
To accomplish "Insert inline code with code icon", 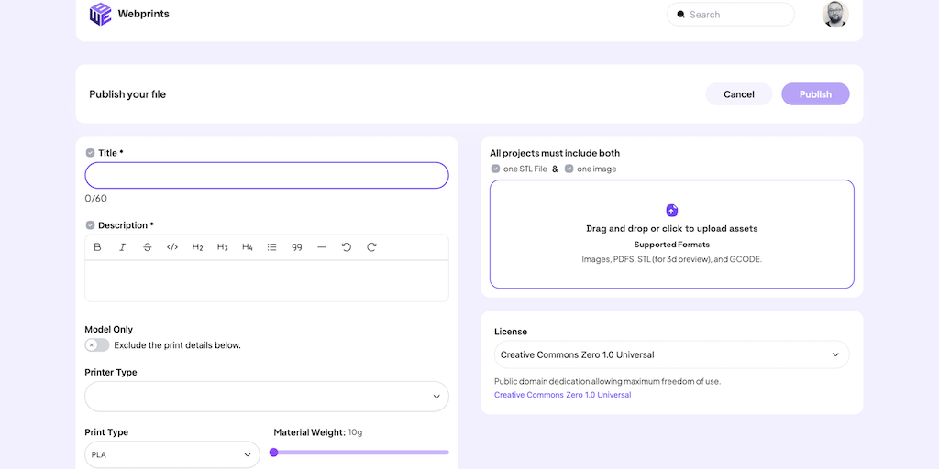I will 172,247.
